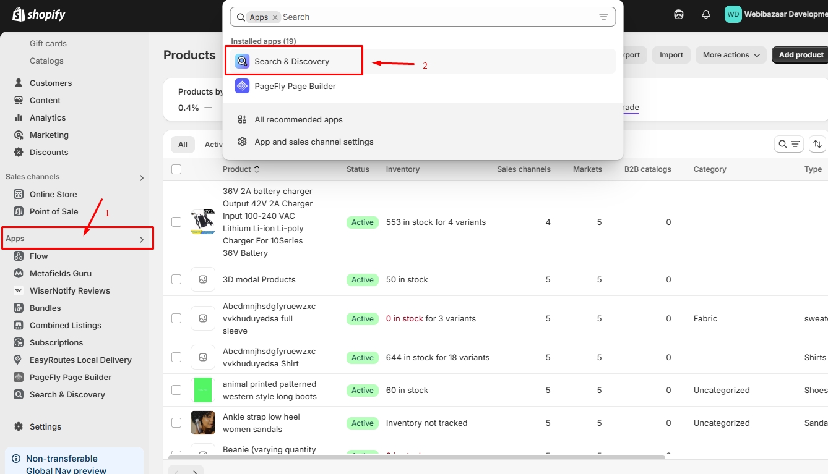Open the More actions dropdown
The width and height of the screenshot is (828, 474).
[730, 55]
